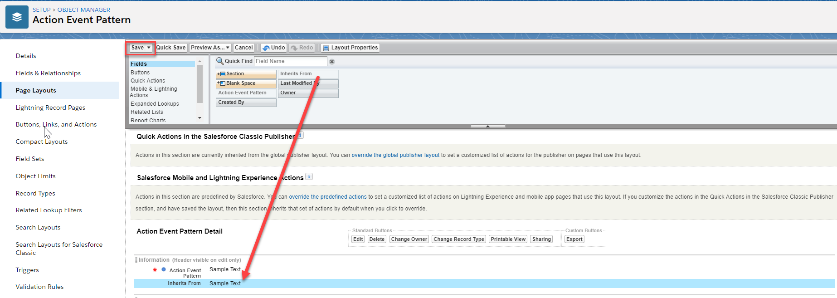
Task: Open the Save dropdown arrow
Action: [149, 48]
